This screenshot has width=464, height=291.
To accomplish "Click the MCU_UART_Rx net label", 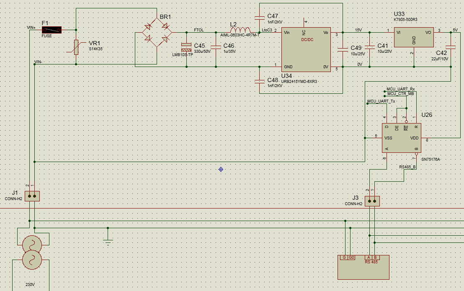I will (401, 89).
